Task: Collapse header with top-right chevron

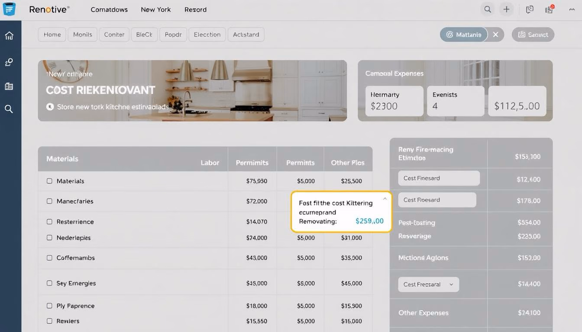Action: pos(572,10)
